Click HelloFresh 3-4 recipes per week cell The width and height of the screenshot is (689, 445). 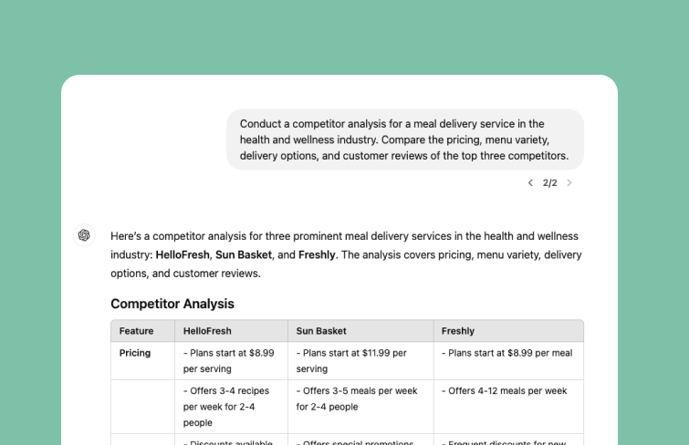click(x=231, y=407)
